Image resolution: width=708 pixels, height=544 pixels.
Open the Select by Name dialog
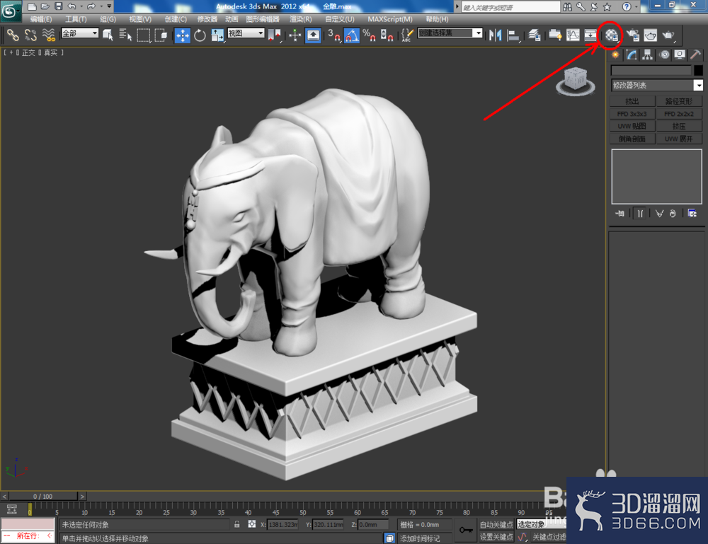tap(125, 35)
